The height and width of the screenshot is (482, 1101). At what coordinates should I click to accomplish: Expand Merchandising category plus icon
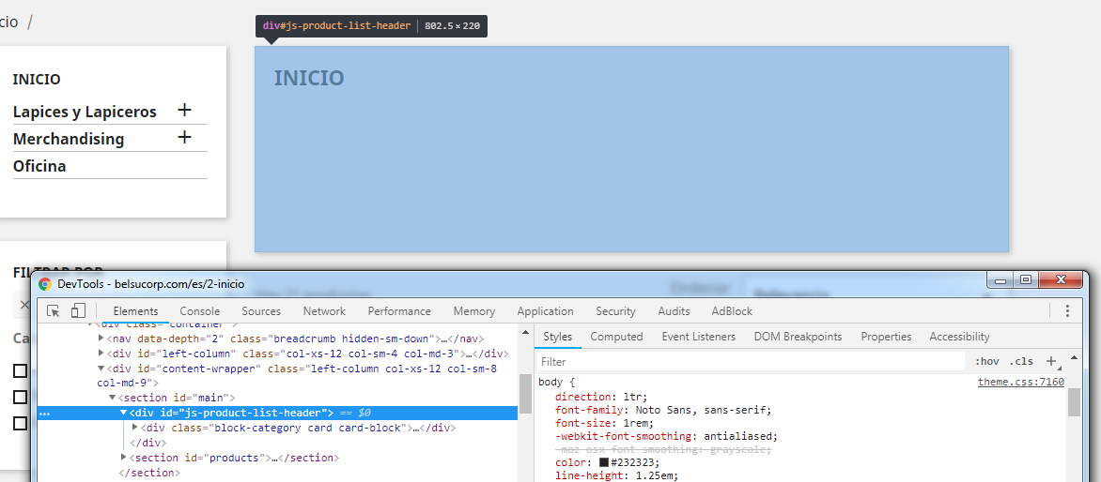(x=185, y=137)
